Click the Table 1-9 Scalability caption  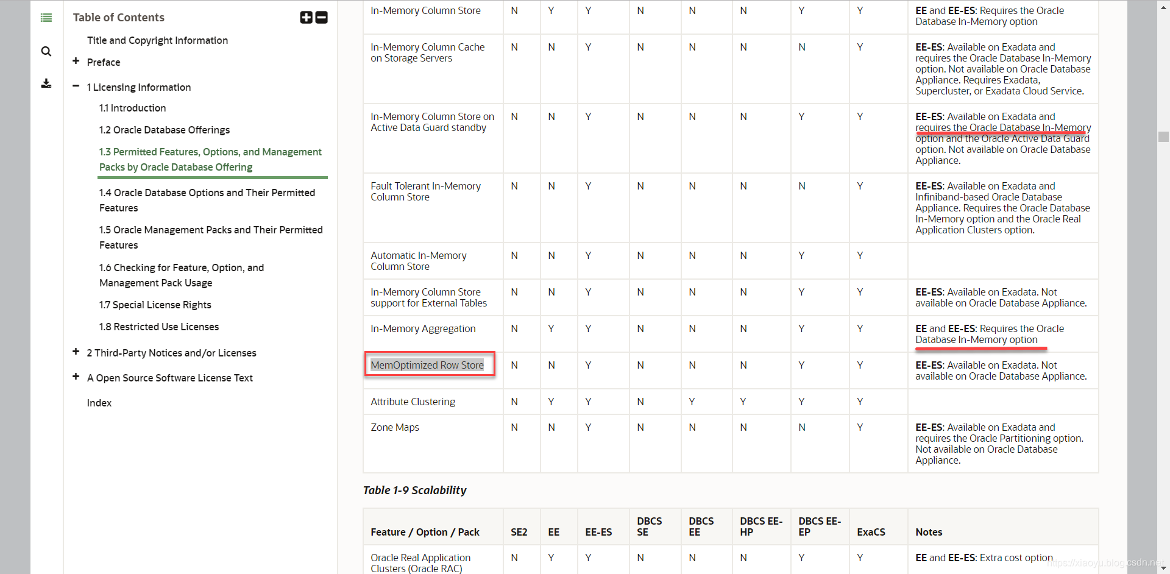point(414,490)
